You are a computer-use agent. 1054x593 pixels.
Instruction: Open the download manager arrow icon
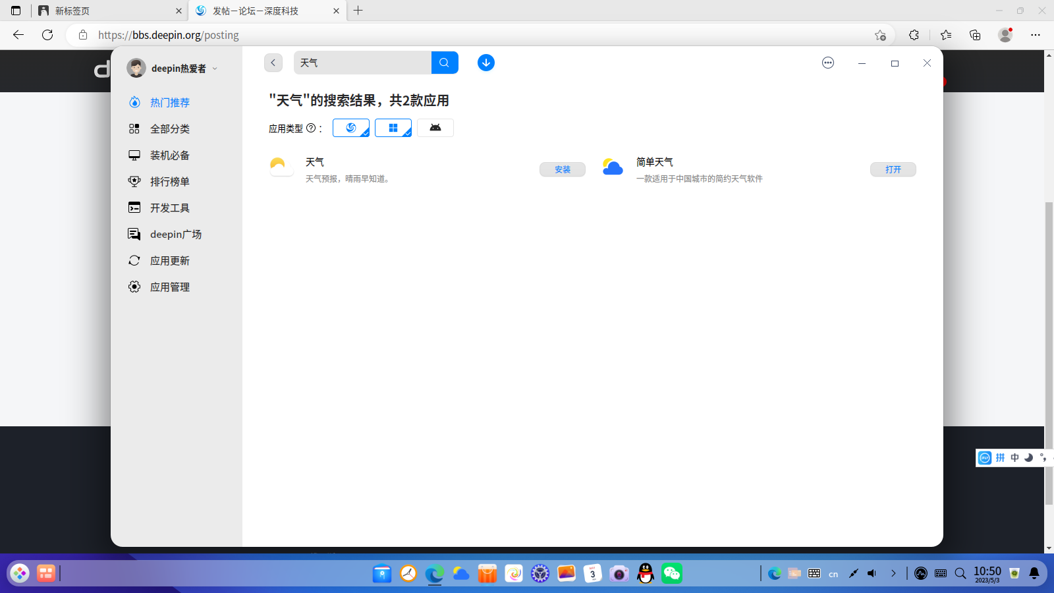point(485,63)
